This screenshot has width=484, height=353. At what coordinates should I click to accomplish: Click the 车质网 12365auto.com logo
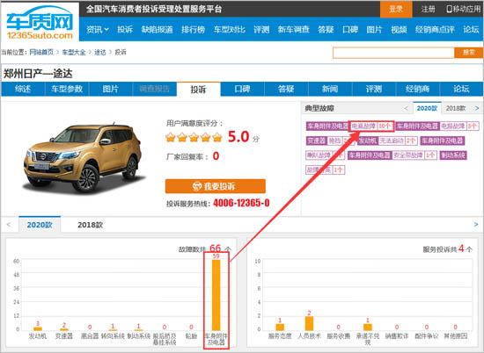[x=40, y=22]
